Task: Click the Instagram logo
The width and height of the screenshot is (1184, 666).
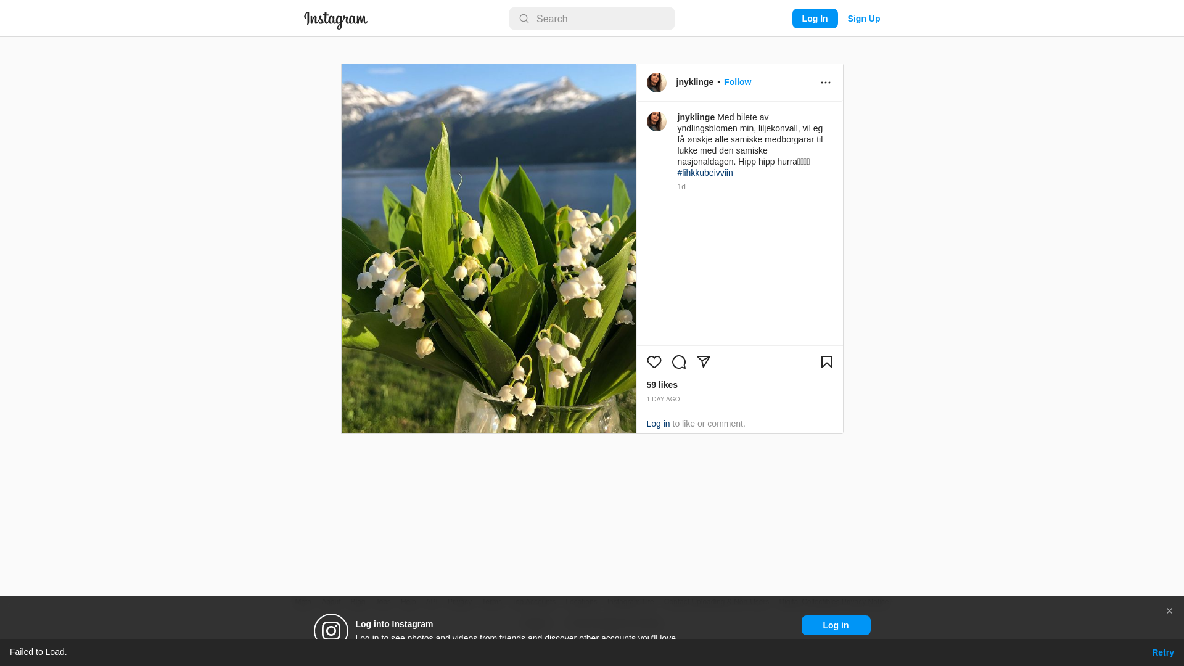Action: coord(335,20)
